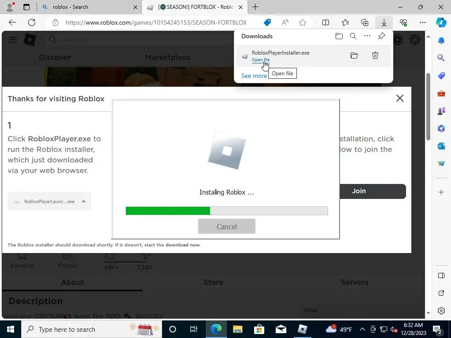Image resolution: width=451 pixels, height=338 pixels.
Task: Click the sidebar settings gear icon
Action: pyautogui.click(x=441, y=311)
